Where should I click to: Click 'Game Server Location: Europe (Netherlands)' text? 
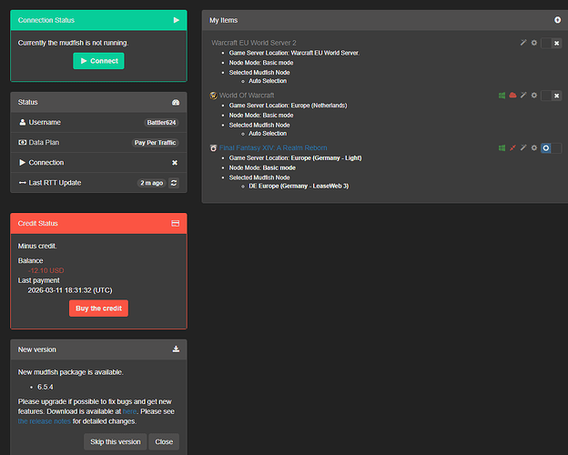click(x=288, y=106)
